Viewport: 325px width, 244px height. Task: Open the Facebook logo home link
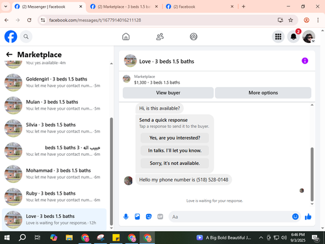(x=10, y=36)
